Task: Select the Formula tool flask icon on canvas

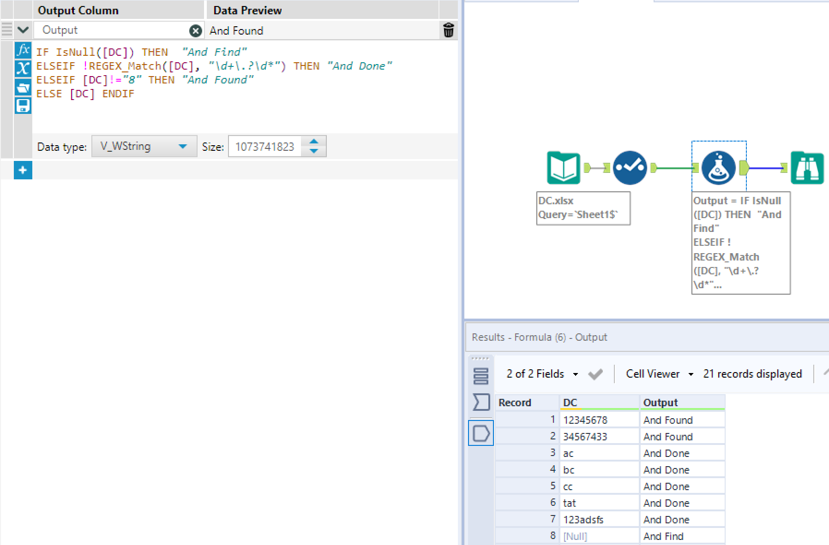Action: (718, 168)
